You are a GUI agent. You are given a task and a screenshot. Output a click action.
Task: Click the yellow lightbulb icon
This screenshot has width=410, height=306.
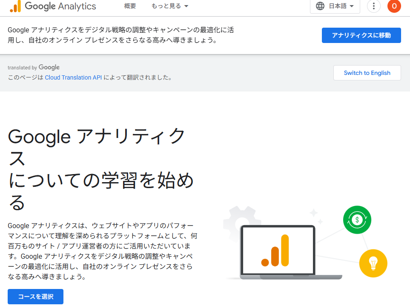pos(373,263)
